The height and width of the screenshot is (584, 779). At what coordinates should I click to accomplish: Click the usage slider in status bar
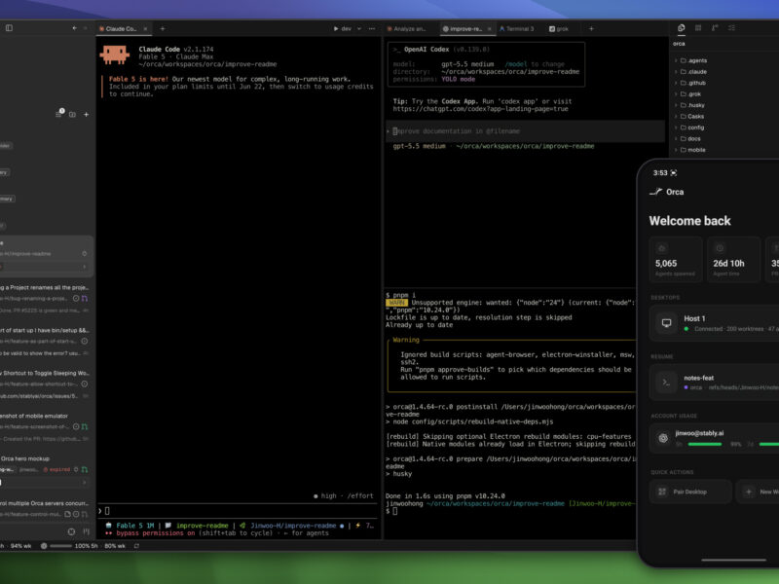tap(60, 546)
